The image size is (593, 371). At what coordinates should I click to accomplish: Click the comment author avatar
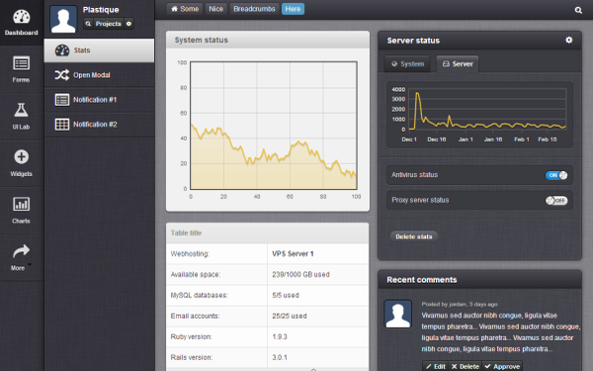pos(398,314)
